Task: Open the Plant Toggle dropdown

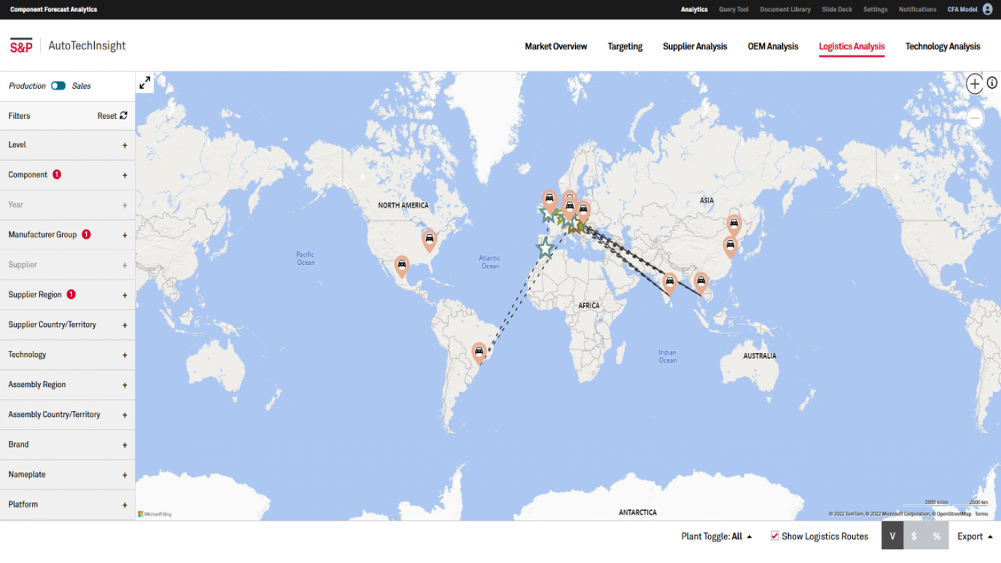Action: click(716, 536)
